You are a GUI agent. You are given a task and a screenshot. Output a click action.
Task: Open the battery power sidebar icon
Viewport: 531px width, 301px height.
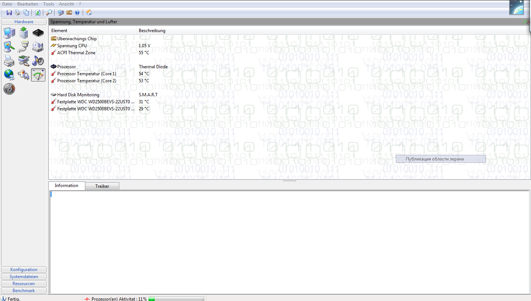coord(24,75)
